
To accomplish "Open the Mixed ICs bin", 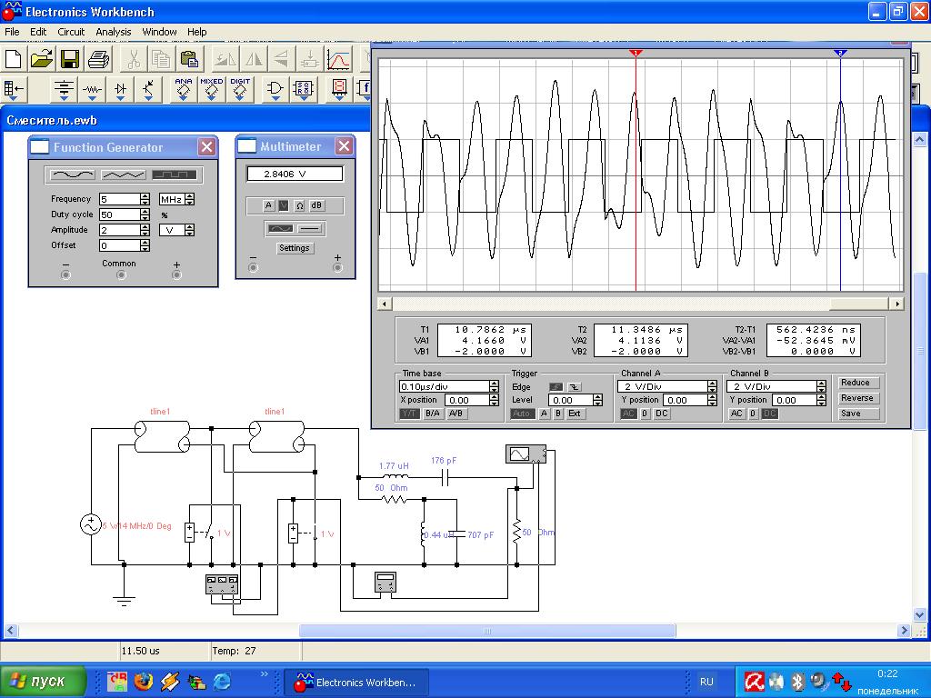I will coord(211,89).
